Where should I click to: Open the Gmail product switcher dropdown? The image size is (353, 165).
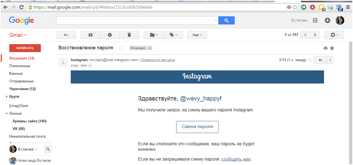[x=18, y=35]
